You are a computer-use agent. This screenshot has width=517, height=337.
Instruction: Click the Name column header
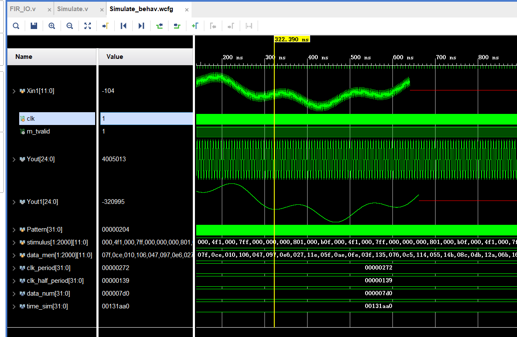pos(24,57)
